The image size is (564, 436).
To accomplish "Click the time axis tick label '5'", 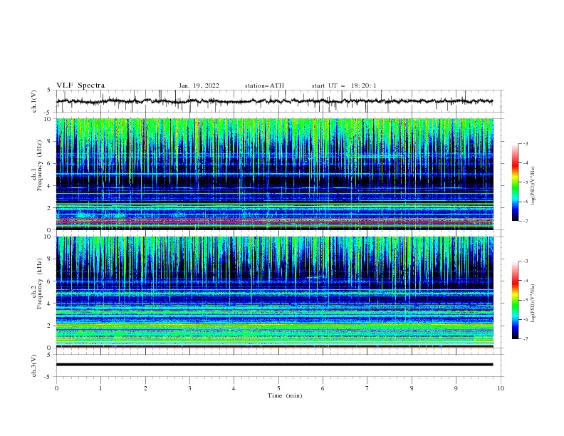I will [278, 388].
